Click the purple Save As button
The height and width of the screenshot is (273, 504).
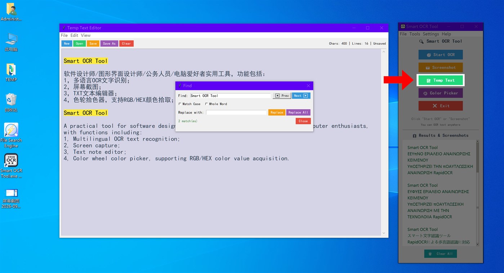[x=109, y=44]
